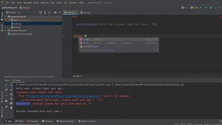Toggle Project sidebar tool button
The image size is (222, 125).
point(2,16)
